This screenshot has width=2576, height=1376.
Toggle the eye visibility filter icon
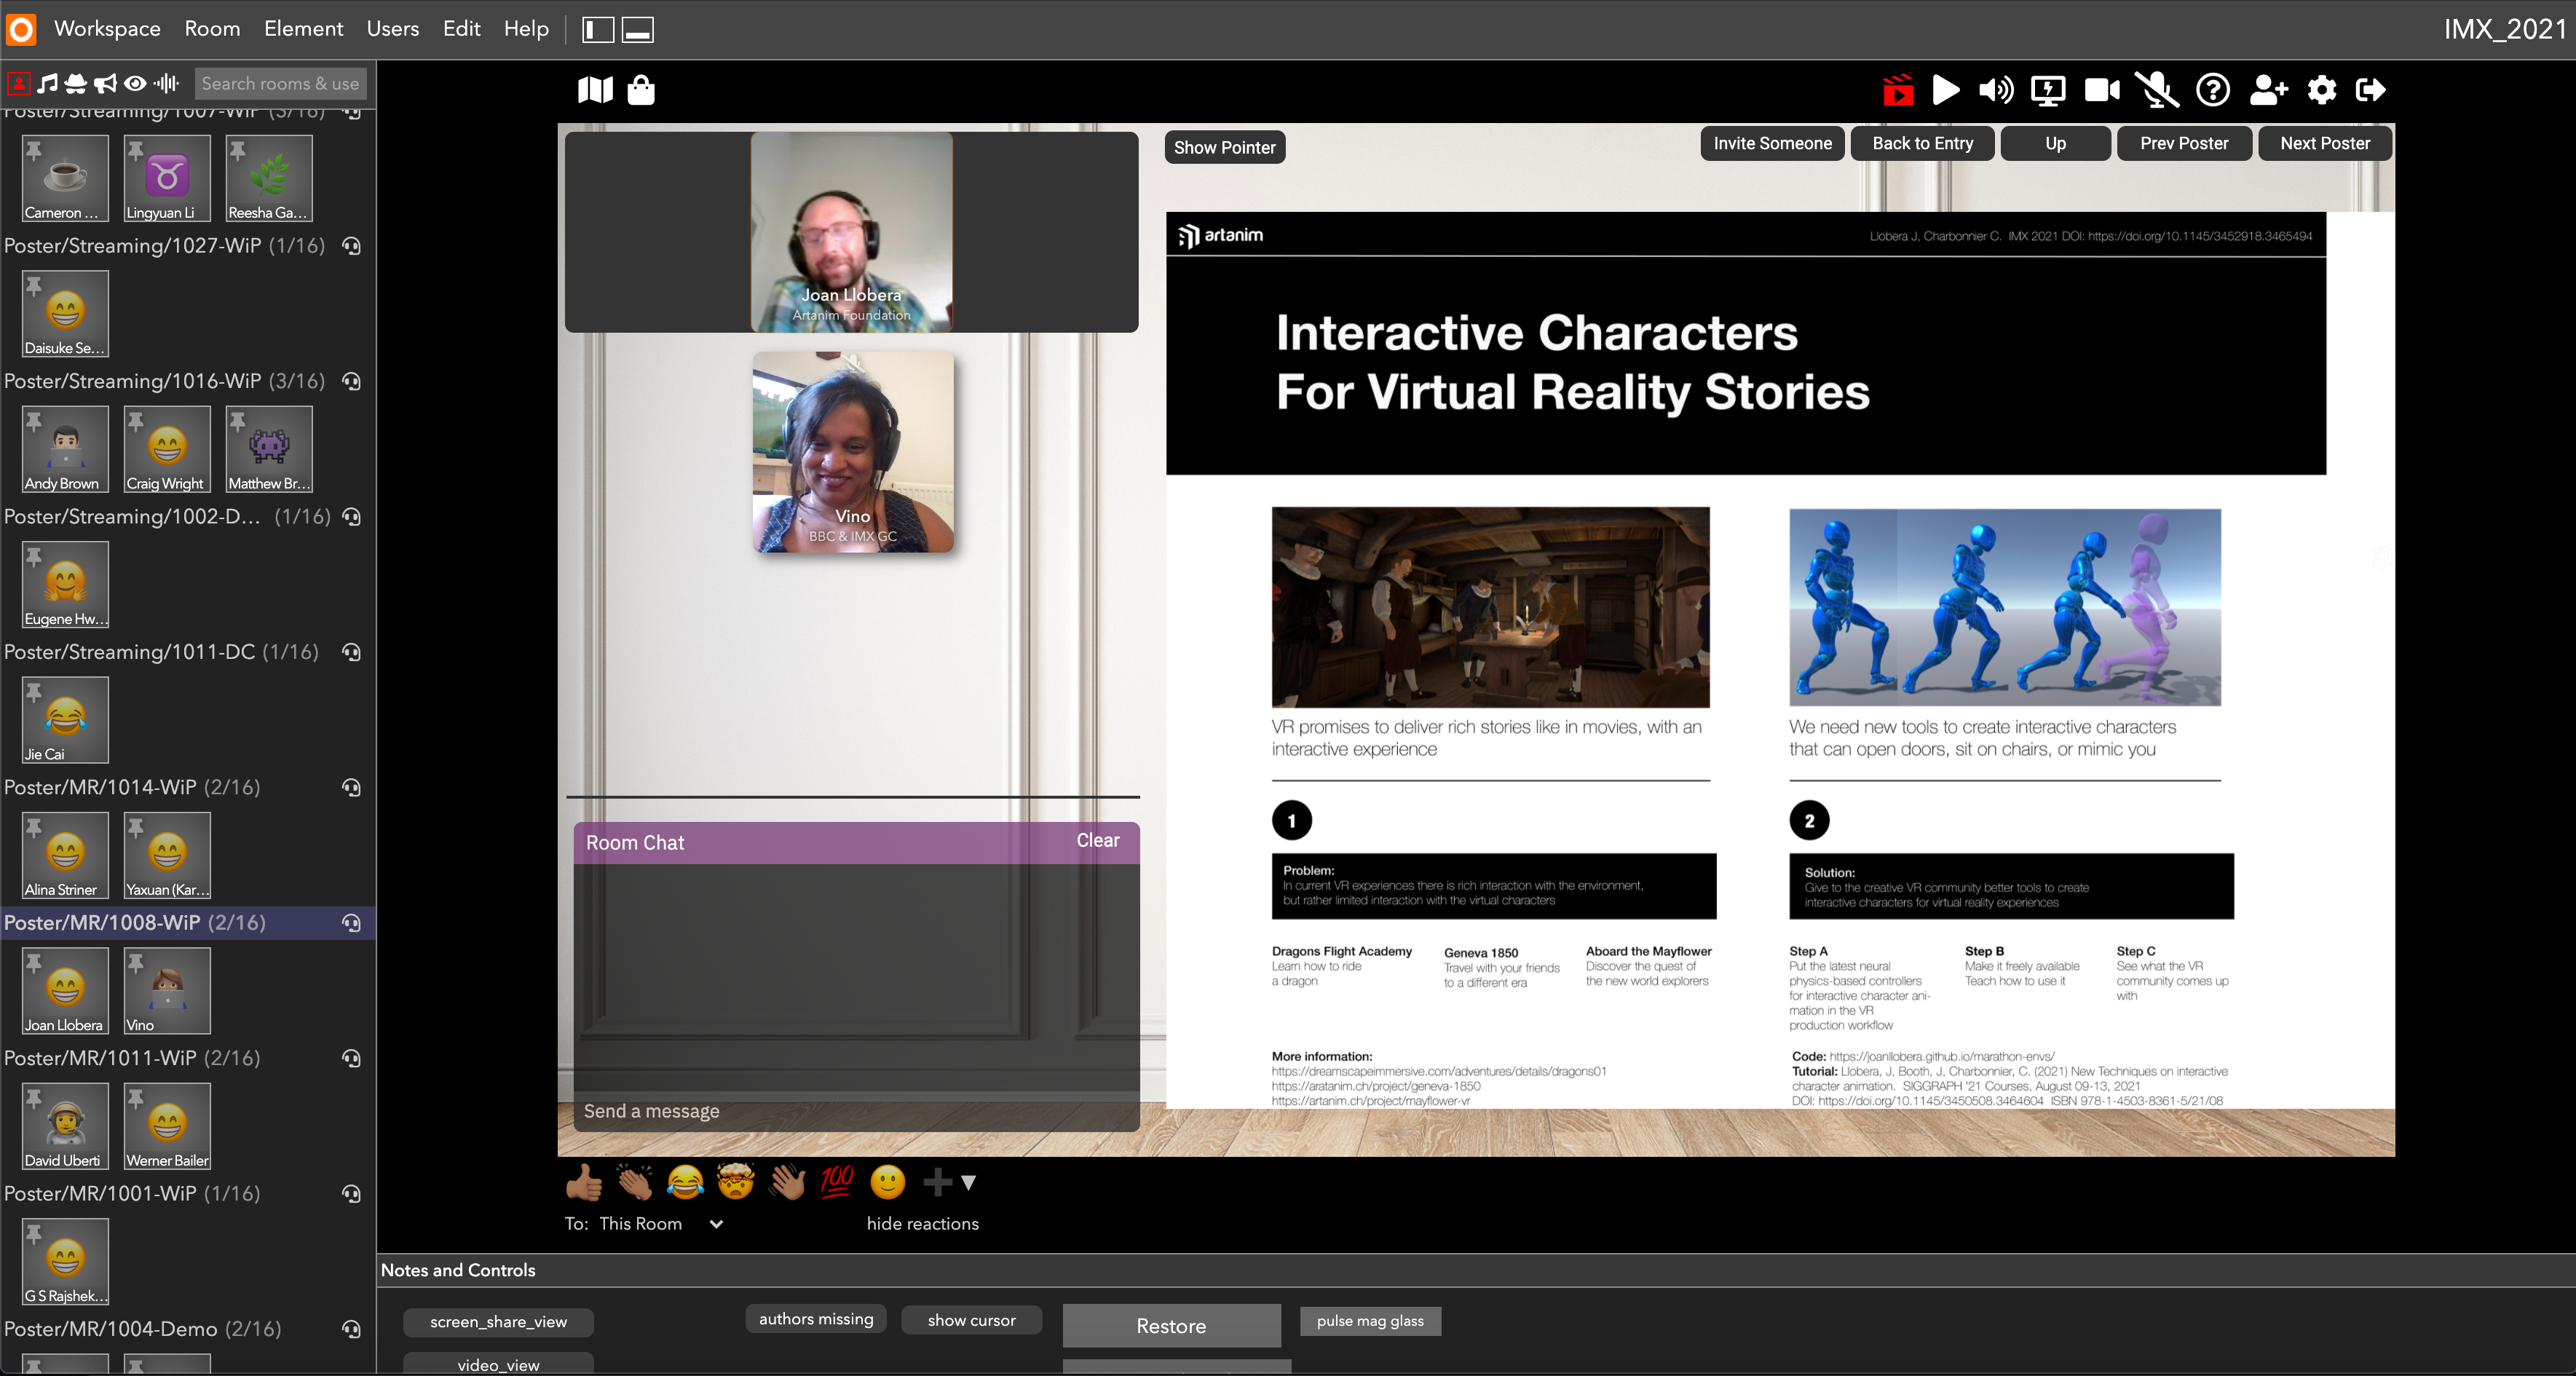135,83
